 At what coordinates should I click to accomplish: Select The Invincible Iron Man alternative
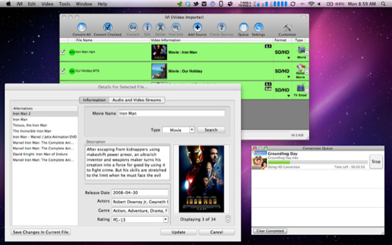(45, 131)
